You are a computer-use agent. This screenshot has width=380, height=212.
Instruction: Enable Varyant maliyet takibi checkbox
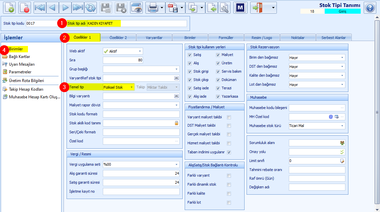pyautogui.click(x=229, y=117)
